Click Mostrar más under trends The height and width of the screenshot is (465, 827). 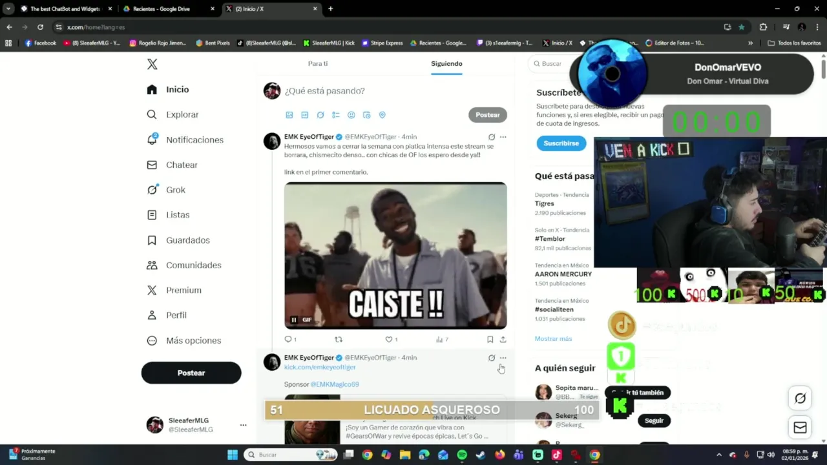(553, 339)
